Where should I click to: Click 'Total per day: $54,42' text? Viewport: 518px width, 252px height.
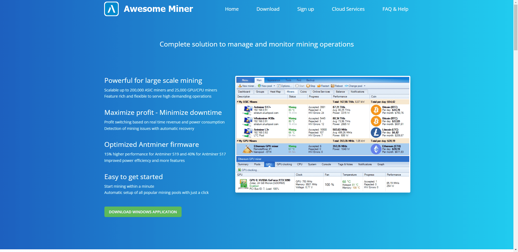click(x=383, y=102)
